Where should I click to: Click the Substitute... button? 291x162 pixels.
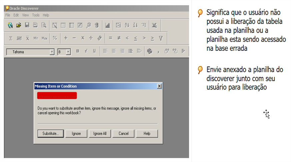(50, 134)
